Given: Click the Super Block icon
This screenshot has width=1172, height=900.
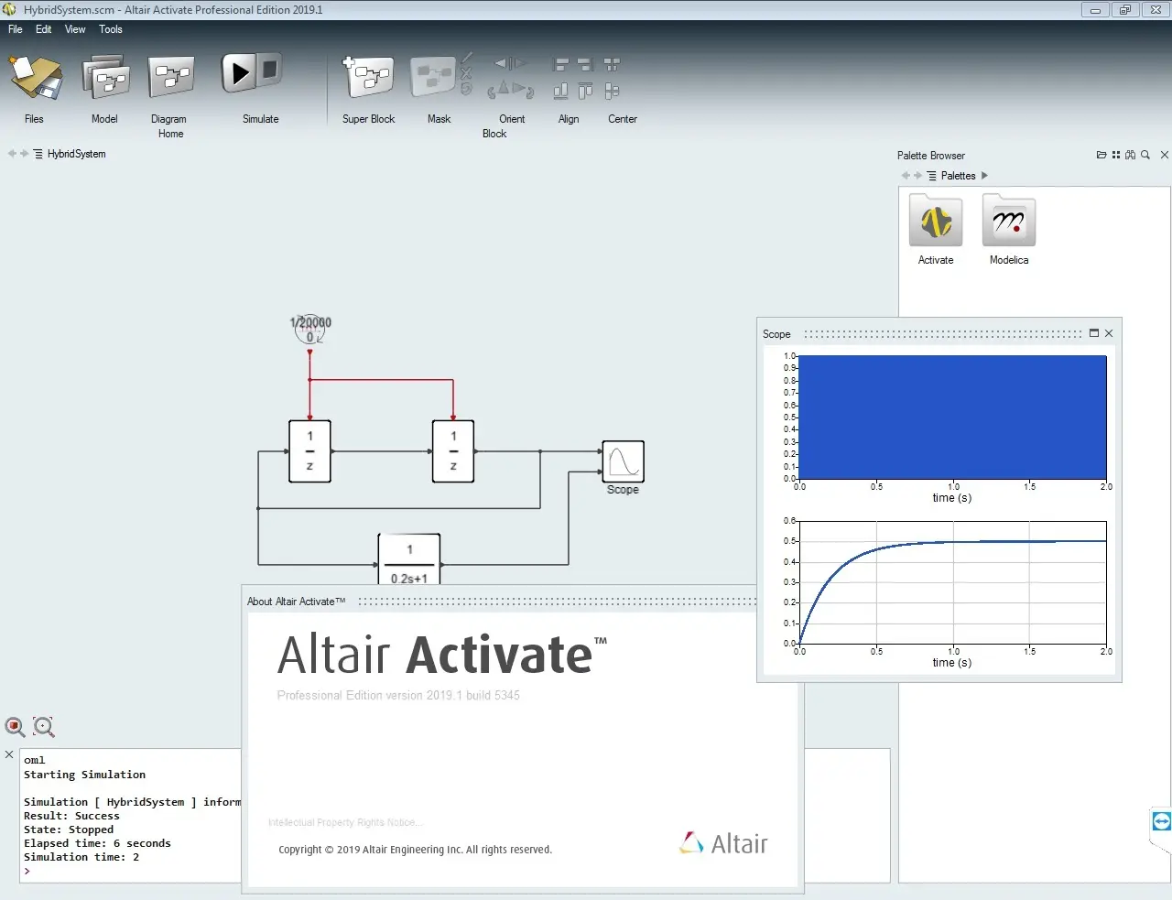Looking at the screenshot, I should tap(369, 78).
